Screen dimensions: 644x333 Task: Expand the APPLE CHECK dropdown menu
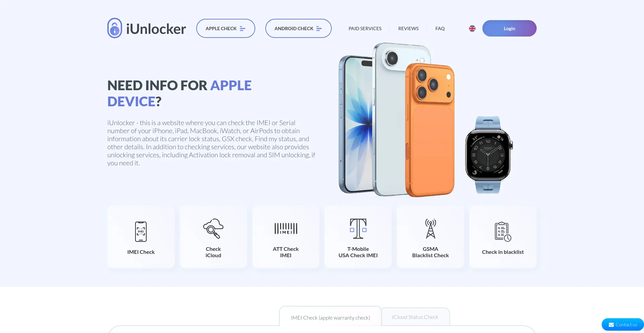pyautogui.click(x=226, y=29)
